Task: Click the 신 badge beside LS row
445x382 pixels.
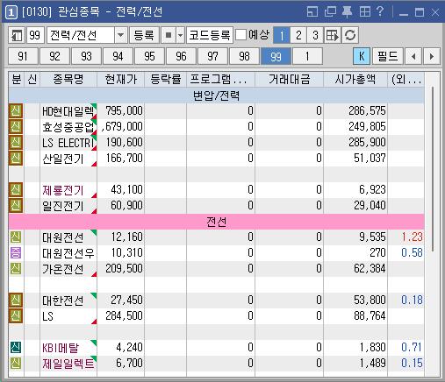Action: pos(16,316)
